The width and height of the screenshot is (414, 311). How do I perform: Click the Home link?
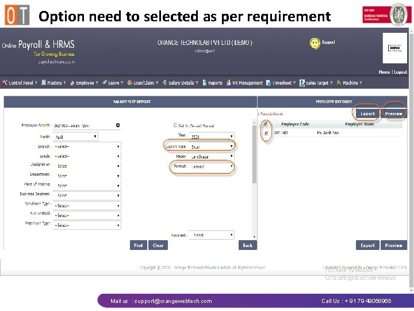[x=384, y=72]
